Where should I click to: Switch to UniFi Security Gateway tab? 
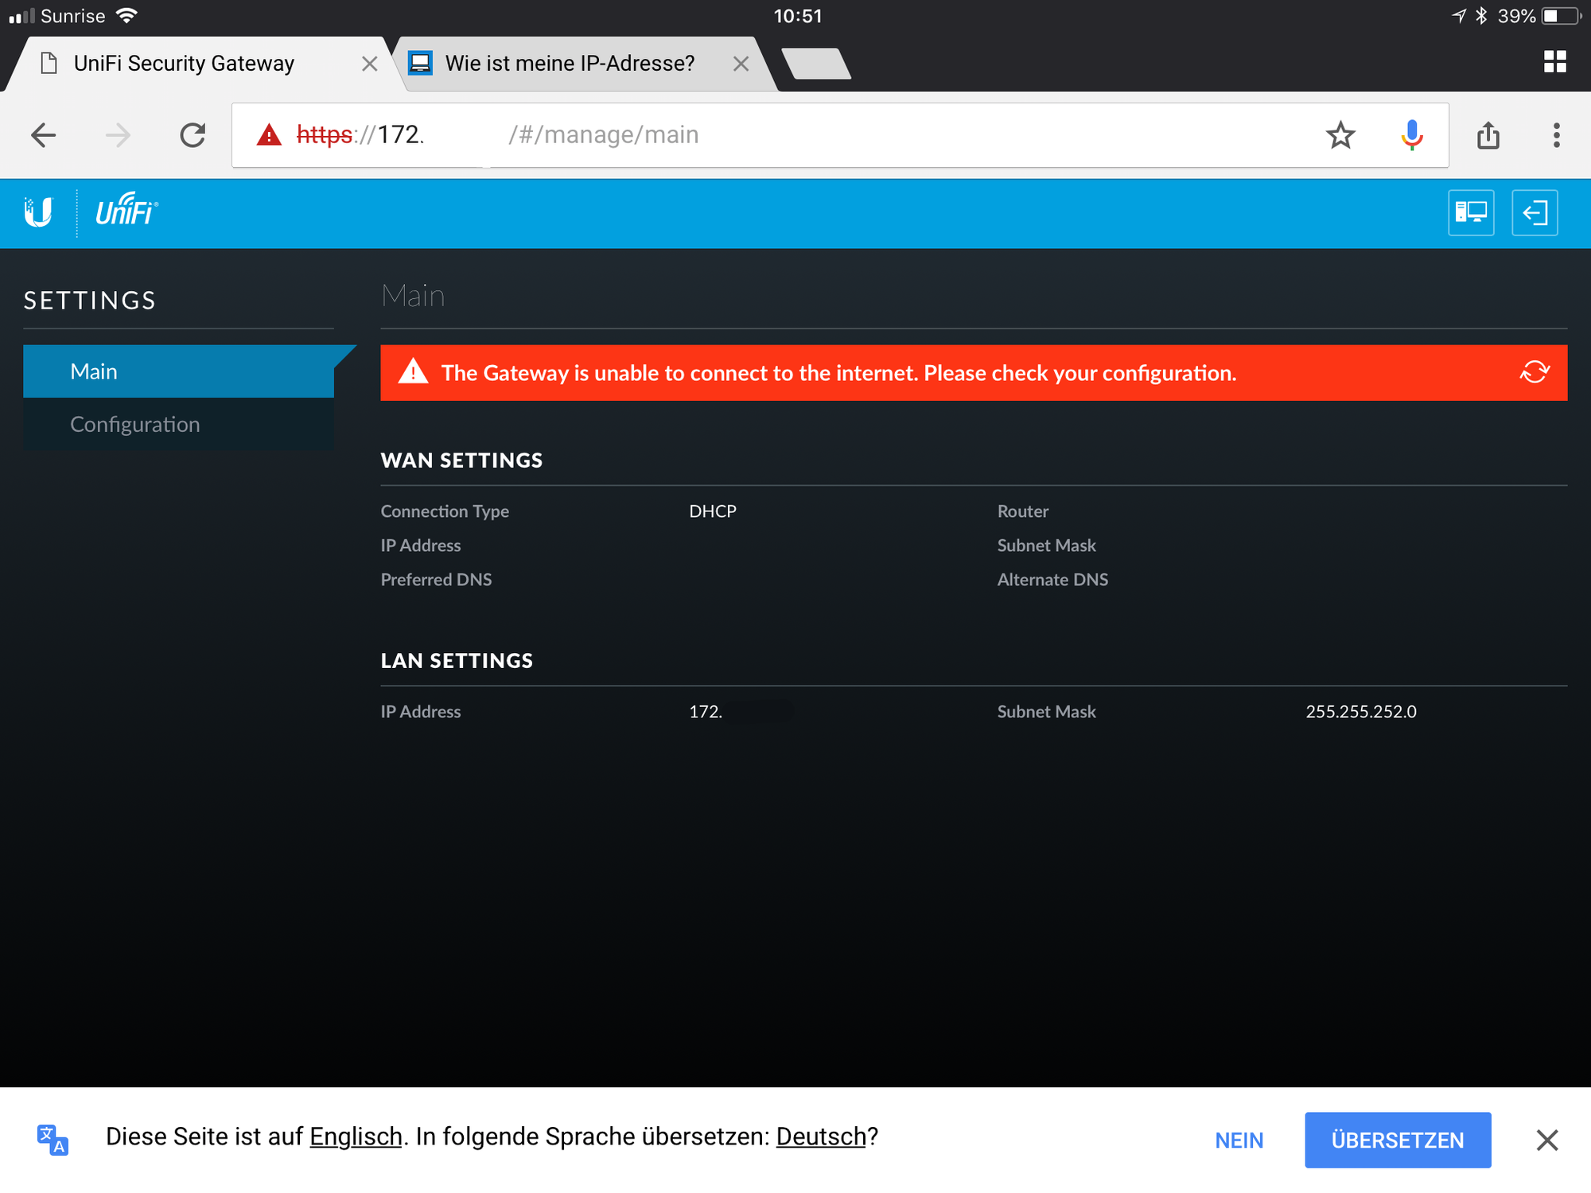[185, 64]
